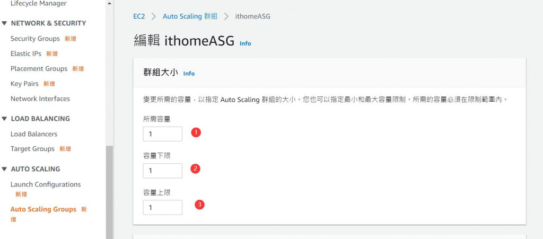
Task: Open Elastic IPs page
Action: (25, 54)
